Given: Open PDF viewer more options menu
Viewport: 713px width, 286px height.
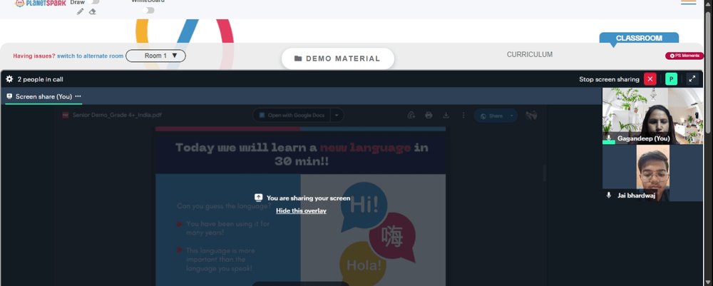Looking at the screenshot, I should point(463,116).
